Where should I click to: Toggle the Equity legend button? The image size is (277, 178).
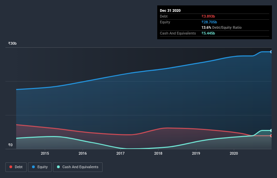pyautogui.click(x=40, y=167)
